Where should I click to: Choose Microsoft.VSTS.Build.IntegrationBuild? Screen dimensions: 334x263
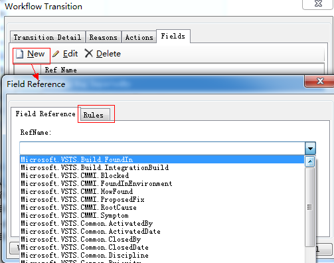coord(162,167)
